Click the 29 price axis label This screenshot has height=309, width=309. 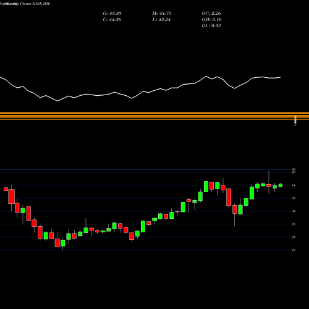pyautogui.click(x=294, y=224)
